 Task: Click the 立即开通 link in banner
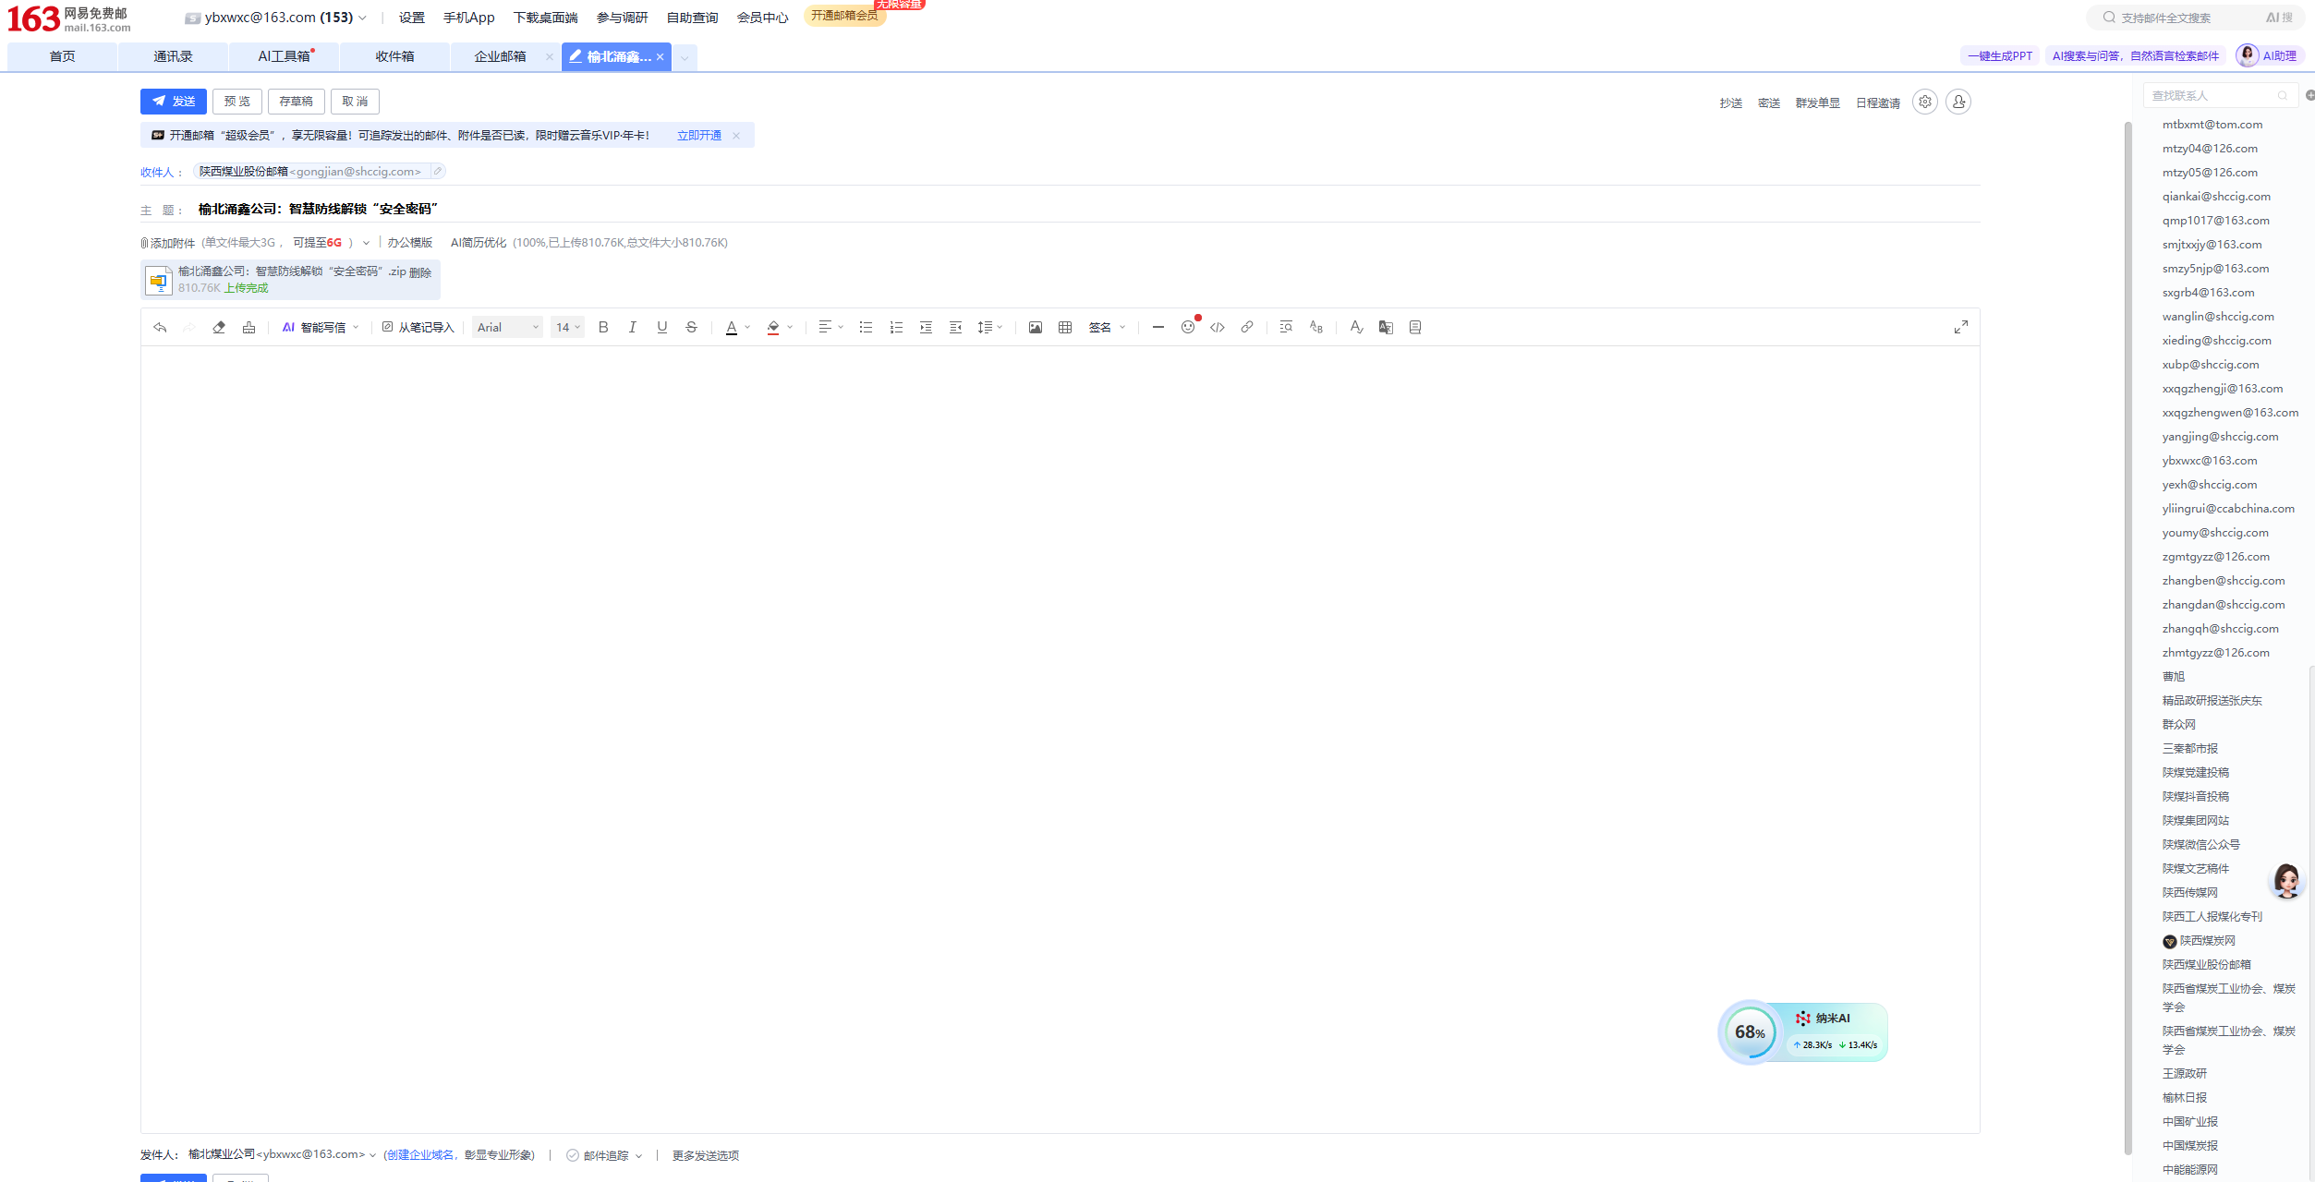698,135
